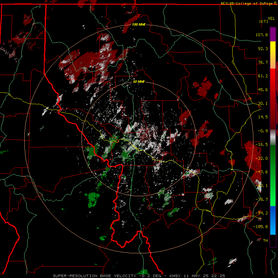Screen dimensions: 278x278
Task: Click the 11 MAY 25 22:25 timestamp
Action: click(x=204, y=276)
